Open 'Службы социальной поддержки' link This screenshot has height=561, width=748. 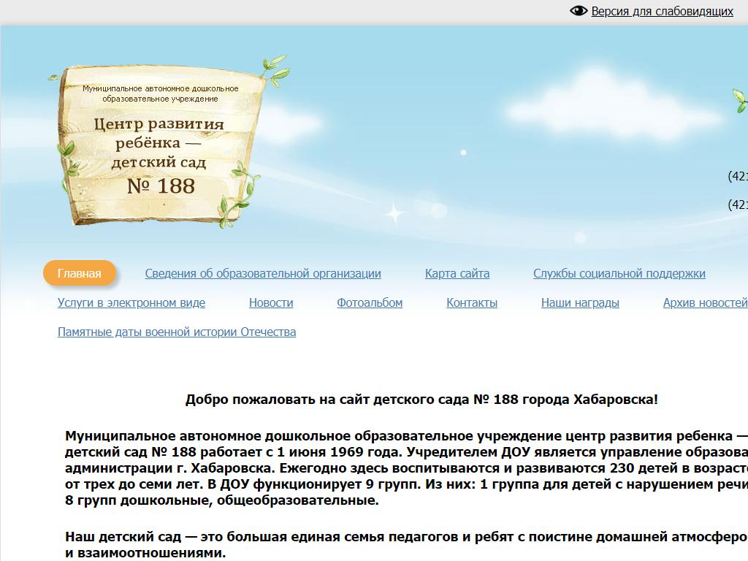pos(619,274)
